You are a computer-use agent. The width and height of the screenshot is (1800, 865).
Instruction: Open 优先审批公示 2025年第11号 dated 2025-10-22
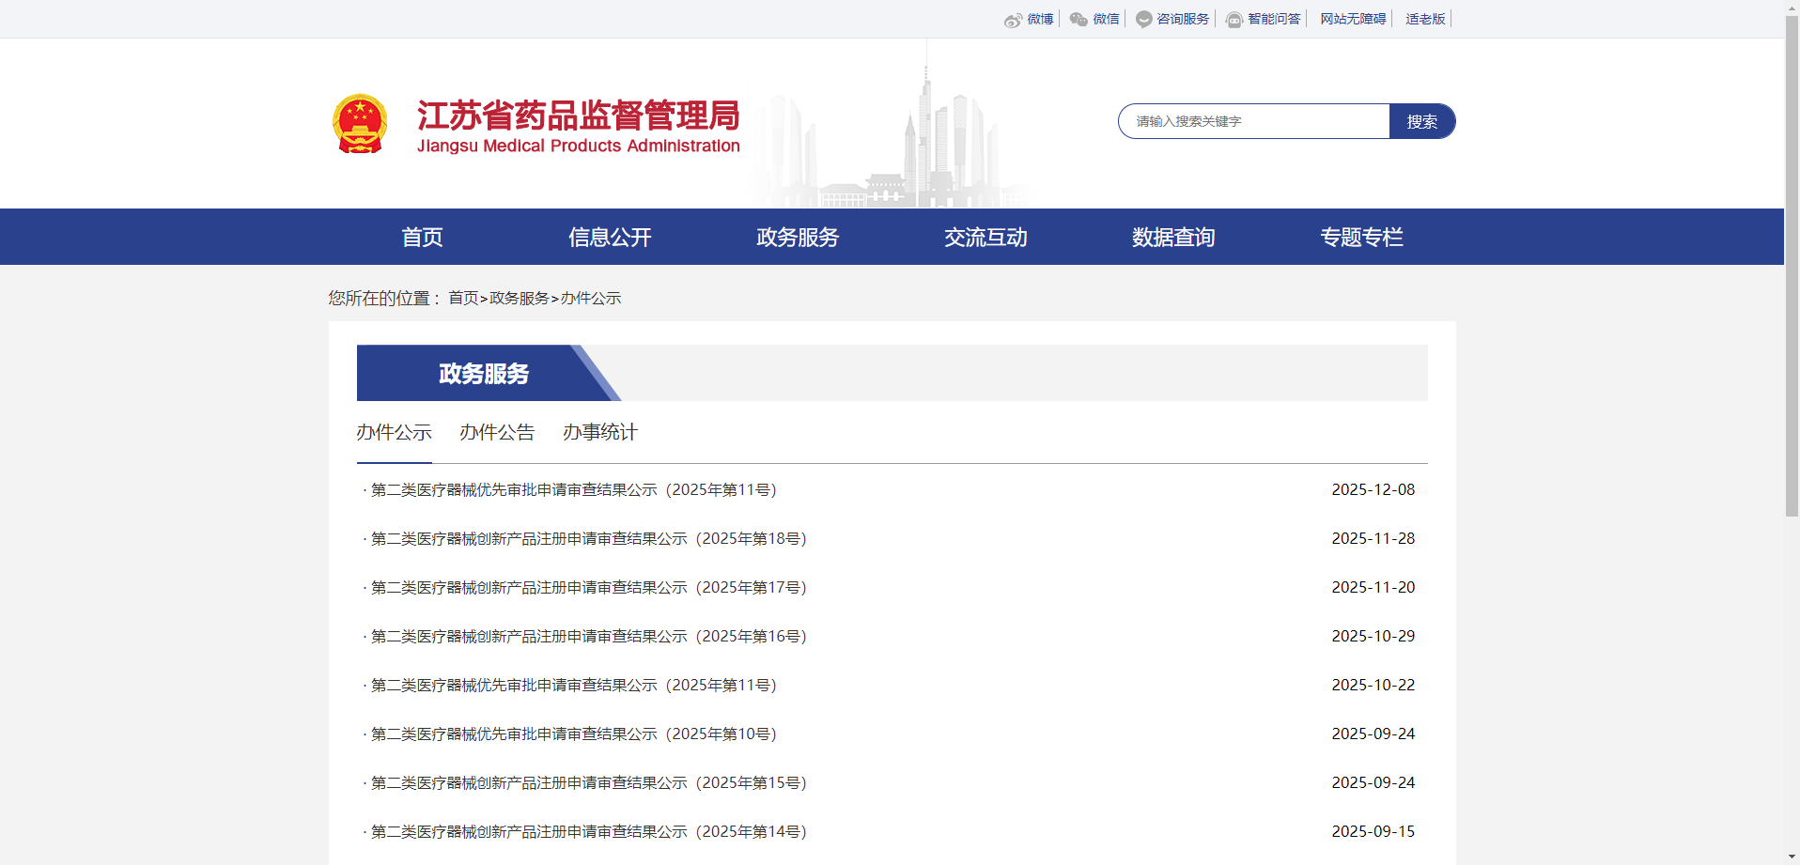574,685
